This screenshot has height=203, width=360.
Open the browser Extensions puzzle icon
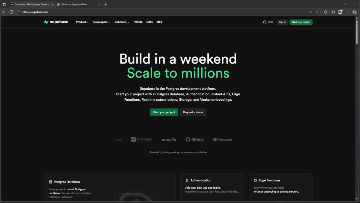click(x=325, y=12)
